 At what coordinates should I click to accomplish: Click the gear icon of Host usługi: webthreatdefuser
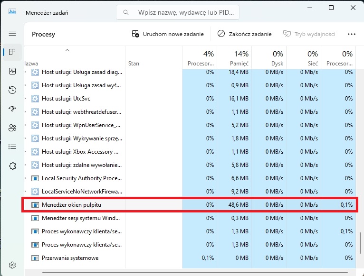35,112
